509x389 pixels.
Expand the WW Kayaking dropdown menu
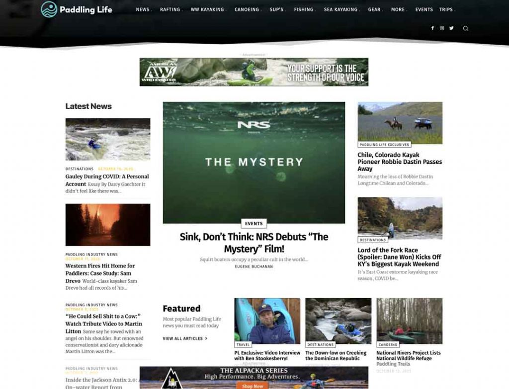(208, 10)
